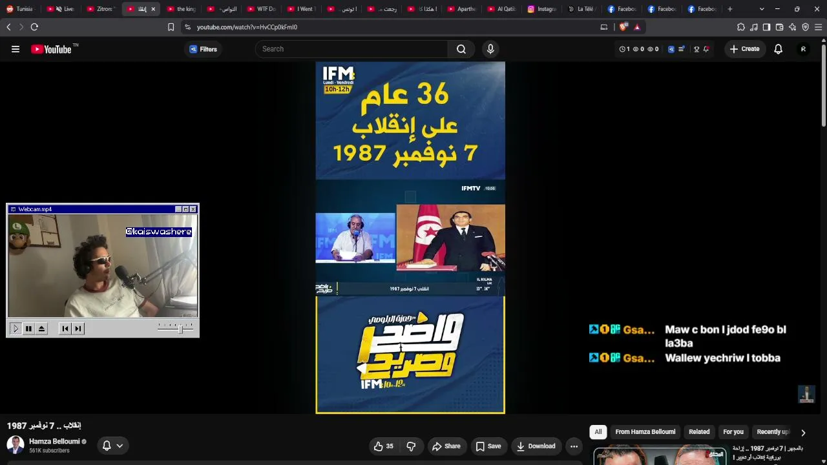Click the clock counter in extension toolbar
The image size is (827, 465).
625,49
